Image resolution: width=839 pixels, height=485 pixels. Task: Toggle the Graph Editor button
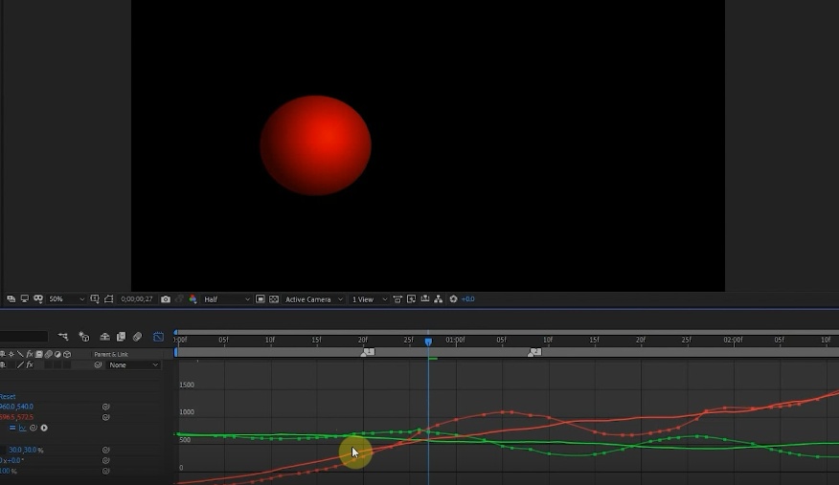tap(158, 337)
